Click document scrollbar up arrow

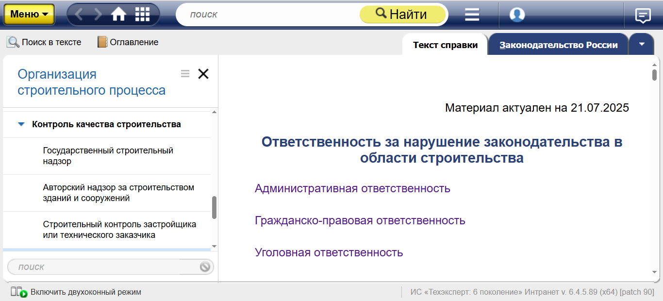654,64
